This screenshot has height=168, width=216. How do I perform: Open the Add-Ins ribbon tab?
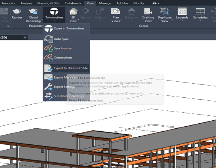pyautogui.click(x=122, y=3)
